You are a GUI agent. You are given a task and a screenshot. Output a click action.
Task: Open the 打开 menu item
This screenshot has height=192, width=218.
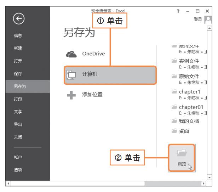point(18,61)
